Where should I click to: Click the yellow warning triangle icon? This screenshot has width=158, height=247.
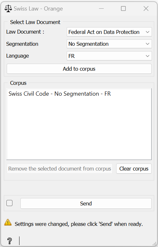point(8,222)
